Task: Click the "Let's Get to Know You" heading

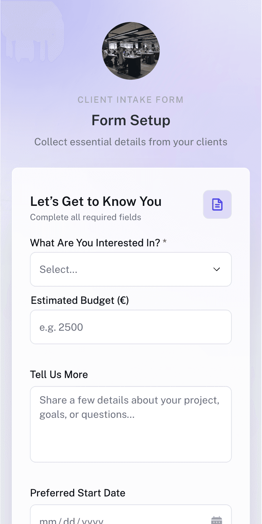Action: [x=96, y=202]
